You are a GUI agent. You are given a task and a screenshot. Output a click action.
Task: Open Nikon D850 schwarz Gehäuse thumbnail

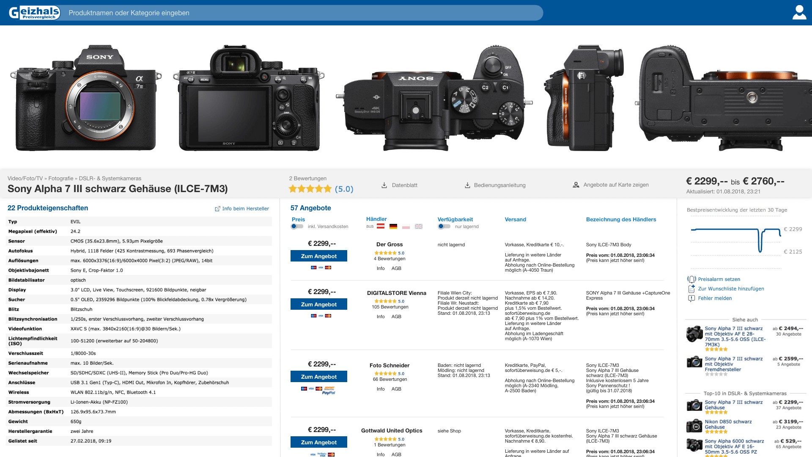coord(694,425)
